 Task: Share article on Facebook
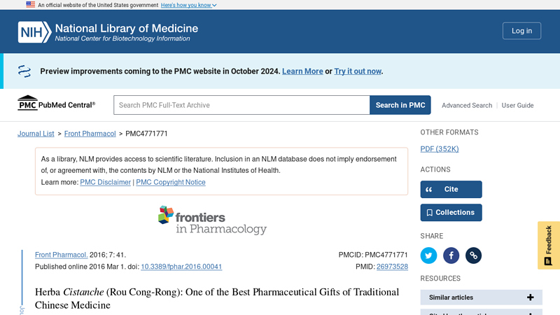[451, 255]
